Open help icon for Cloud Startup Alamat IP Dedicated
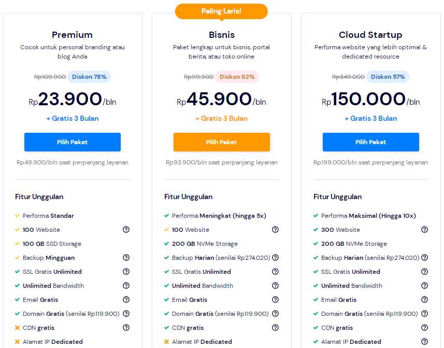This screenshot has width=444, height=348. (424, 342)
